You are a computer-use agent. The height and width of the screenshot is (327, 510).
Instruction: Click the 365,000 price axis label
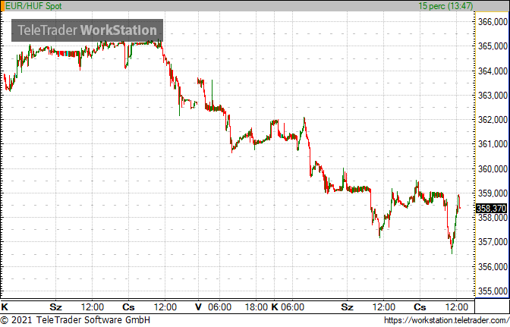click(493, 46)
